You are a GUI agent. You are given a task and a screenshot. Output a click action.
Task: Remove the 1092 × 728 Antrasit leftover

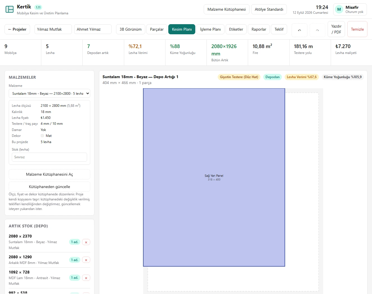point(86,278)
